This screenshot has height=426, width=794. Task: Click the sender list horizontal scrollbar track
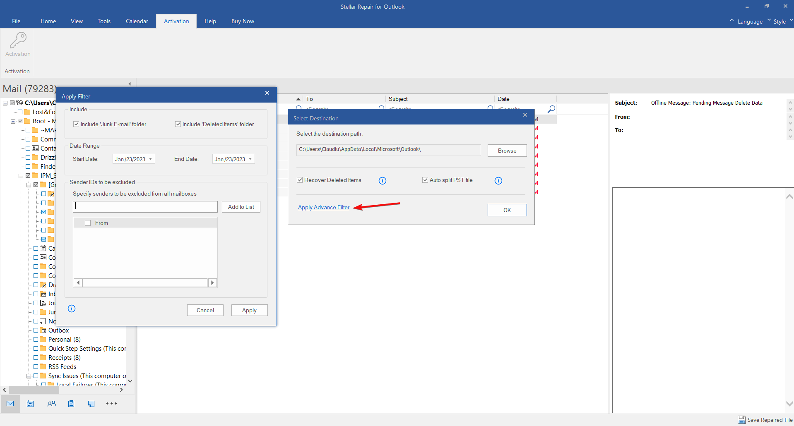tap(145, 283)
